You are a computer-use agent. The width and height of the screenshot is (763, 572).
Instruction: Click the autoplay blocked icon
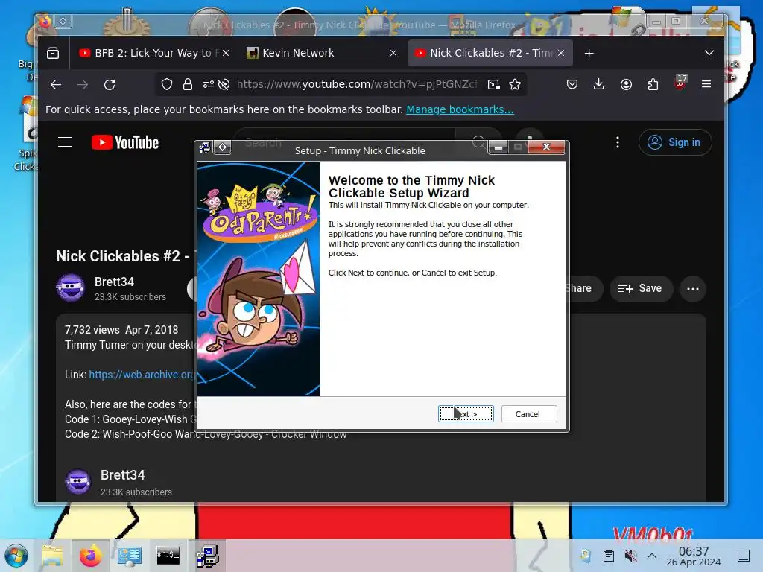(224, 85)
